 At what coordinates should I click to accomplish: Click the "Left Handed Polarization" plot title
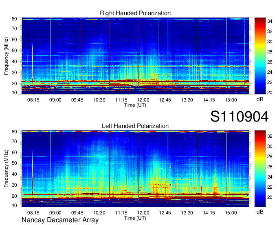[135, 126]
